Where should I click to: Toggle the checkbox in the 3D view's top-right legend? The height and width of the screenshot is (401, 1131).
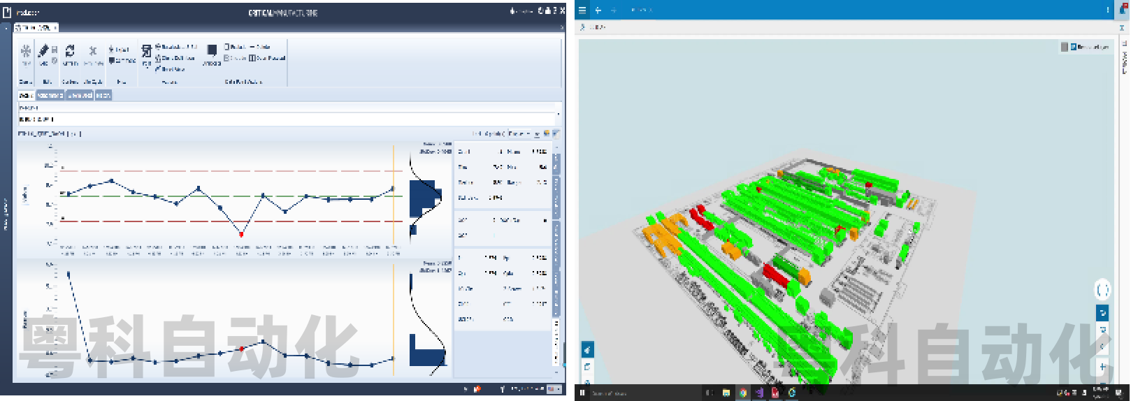point(1074,47)
